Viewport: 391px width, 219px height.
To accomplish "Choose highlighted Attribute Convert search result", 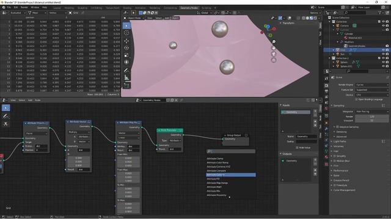I will pos(231,175).
